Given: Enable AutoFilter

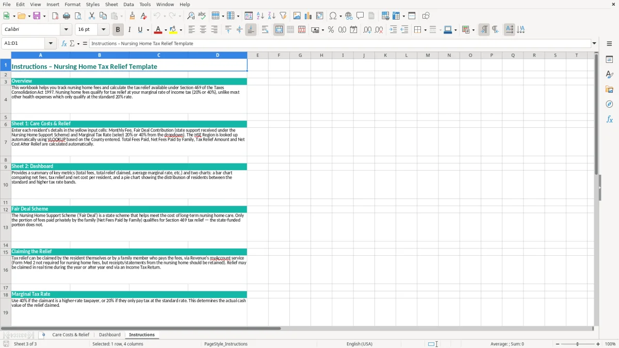Looking at the screenshot, I should click(283, 16).
